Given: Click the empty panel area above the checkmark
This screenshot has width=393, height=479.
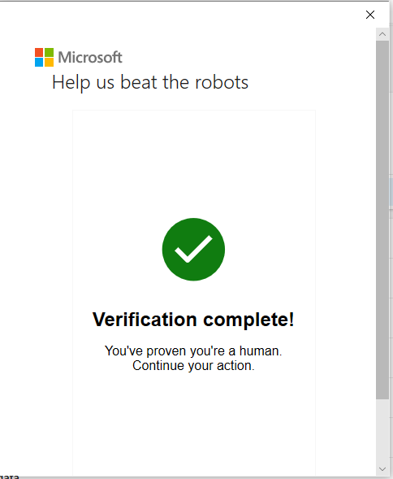Looking at the screenshot, I should tap(194, 163).
